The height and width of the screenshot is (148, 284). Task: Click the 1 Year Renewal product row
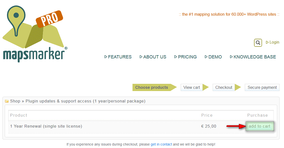coord(141,126)
